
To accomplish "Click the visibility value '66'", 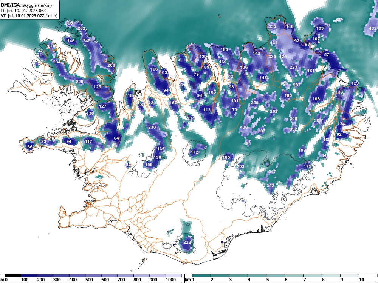I will [x=30, y=147].
